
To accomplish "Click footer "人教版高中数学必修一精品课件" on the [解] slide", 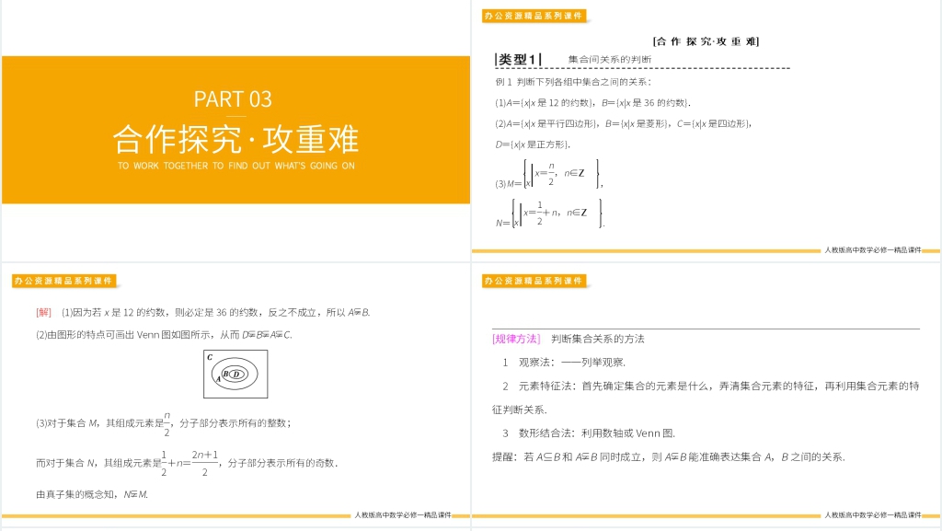I will click(403, 514).
